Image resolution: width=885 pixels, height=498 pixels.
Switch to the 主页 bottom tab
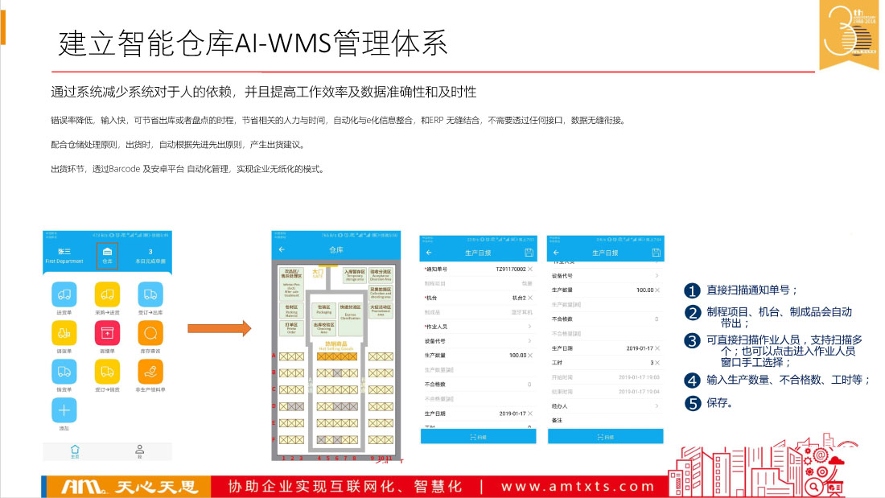75,451
